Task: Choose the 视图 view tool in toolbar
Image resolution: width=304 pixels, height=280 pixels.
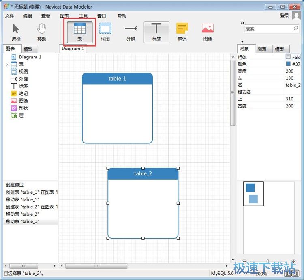Action: point(105,32)
